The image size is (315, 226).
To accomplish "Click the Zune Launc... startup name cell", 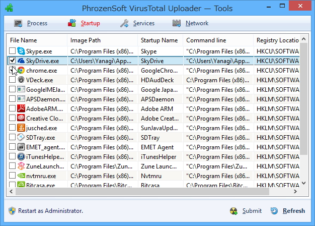I will pyautogui.click(x=161, y=166).
